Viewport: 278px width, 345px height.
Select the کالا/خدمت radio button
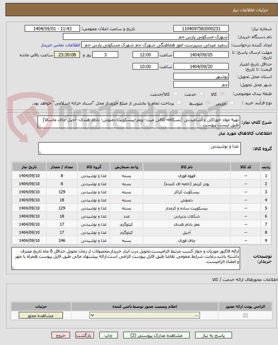(x=175, y=94)
